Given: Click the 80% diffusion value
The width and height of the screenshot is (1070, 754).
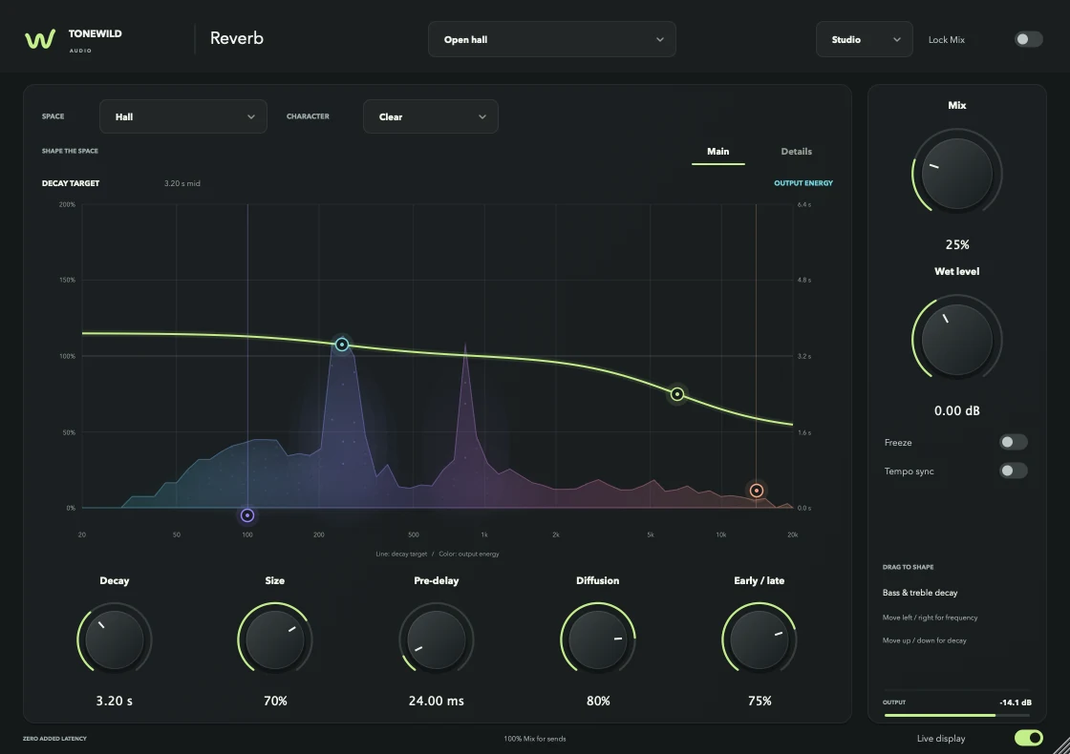Looking at the screenshot, I should 598,701.
